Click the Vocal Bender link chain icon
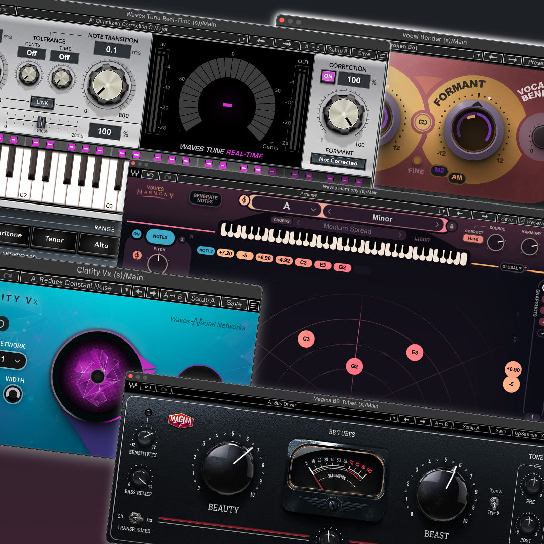This screenshot has height=544, width=544. 422,122
